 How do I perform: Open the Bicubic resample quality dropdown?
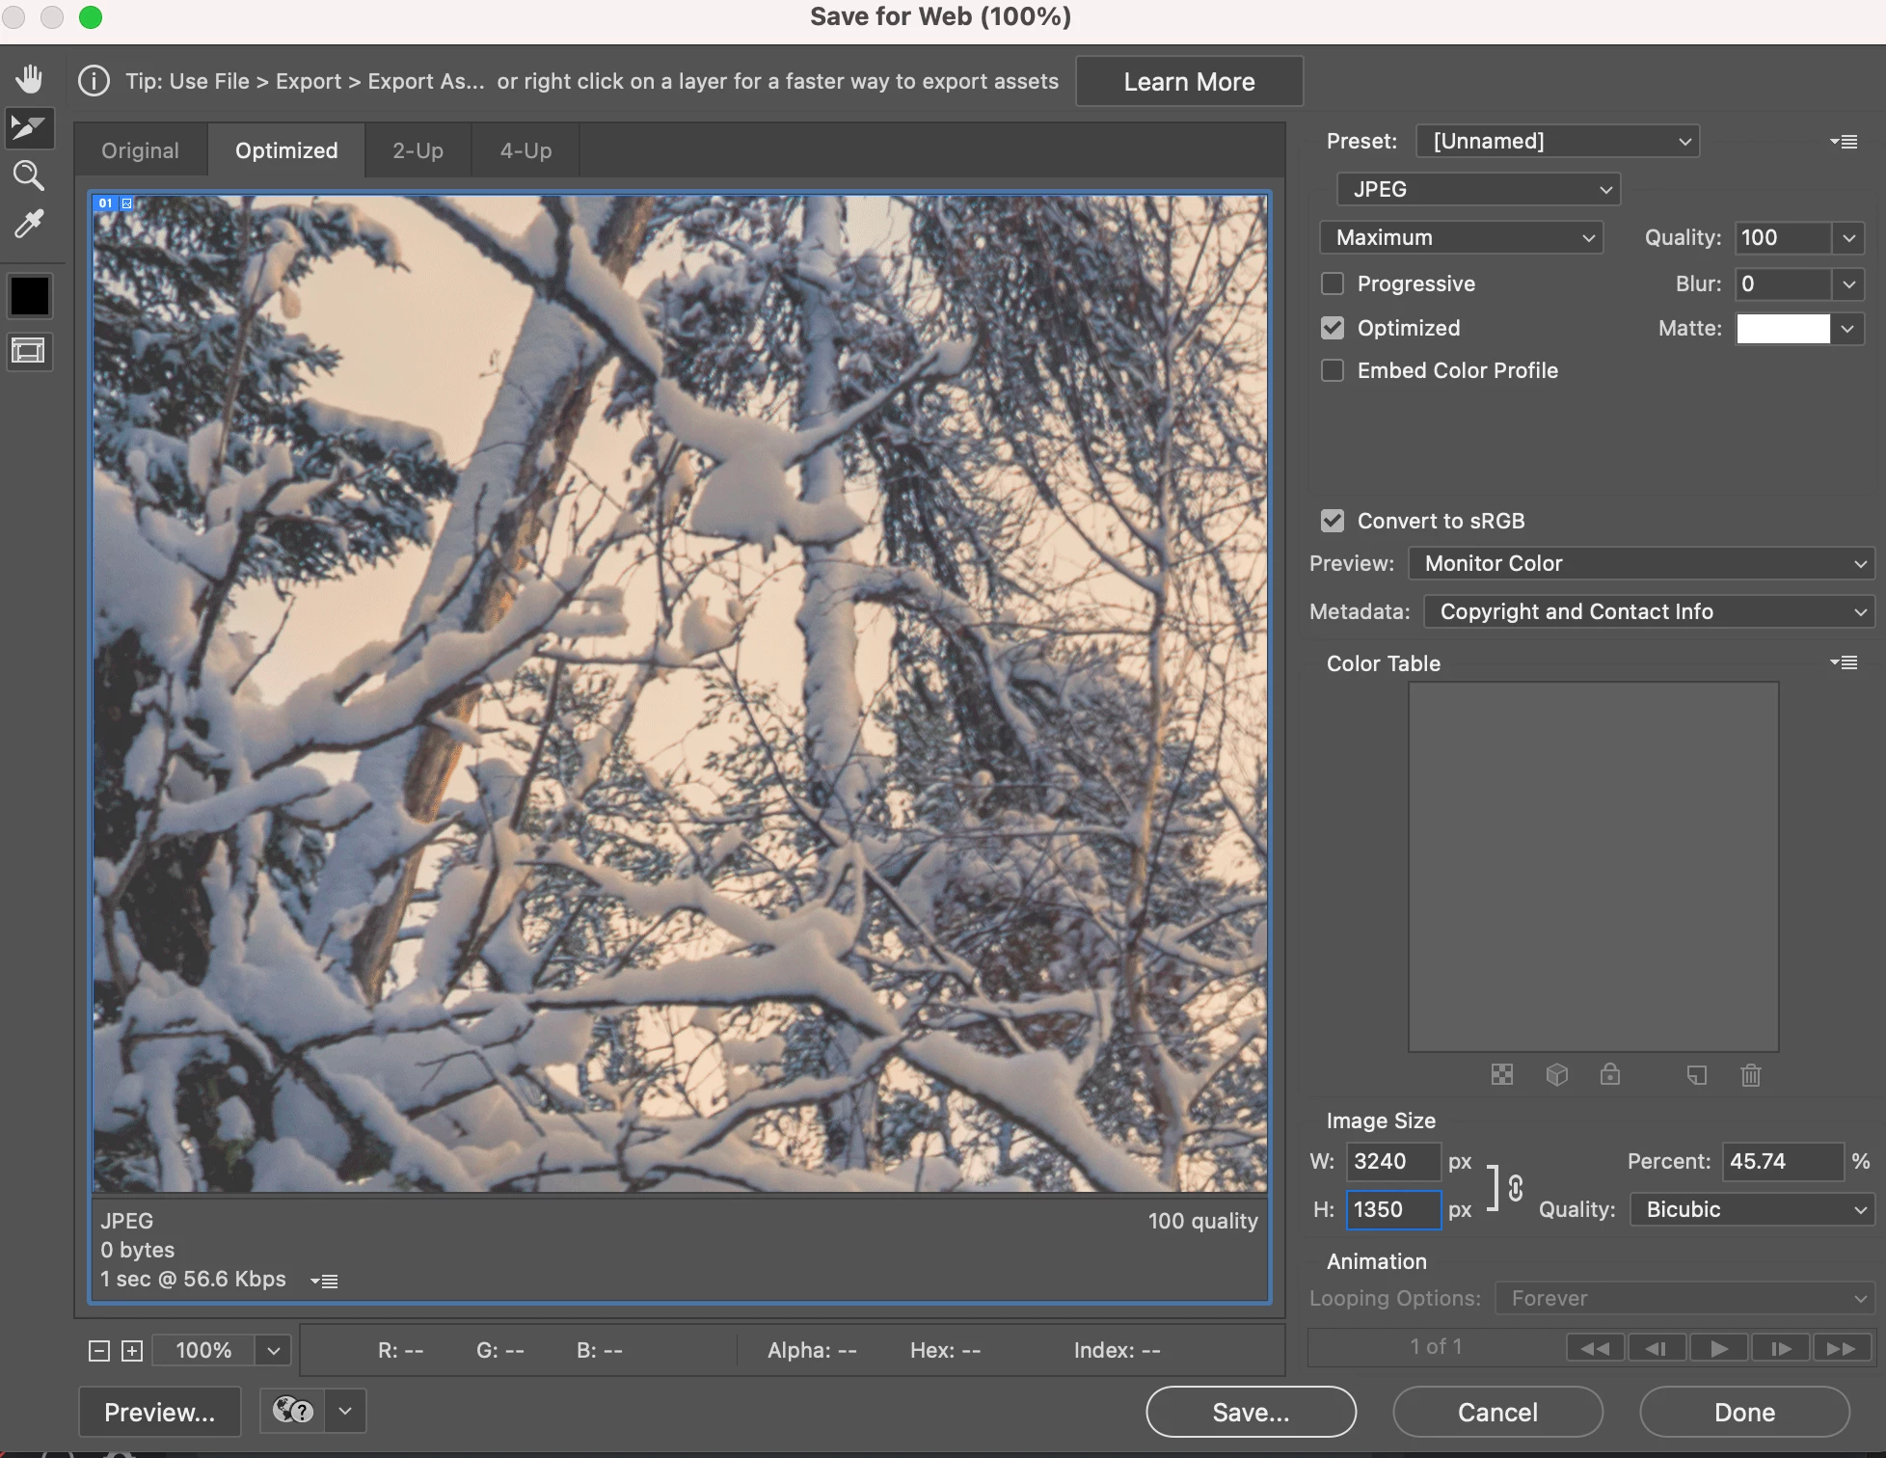1751,1209
